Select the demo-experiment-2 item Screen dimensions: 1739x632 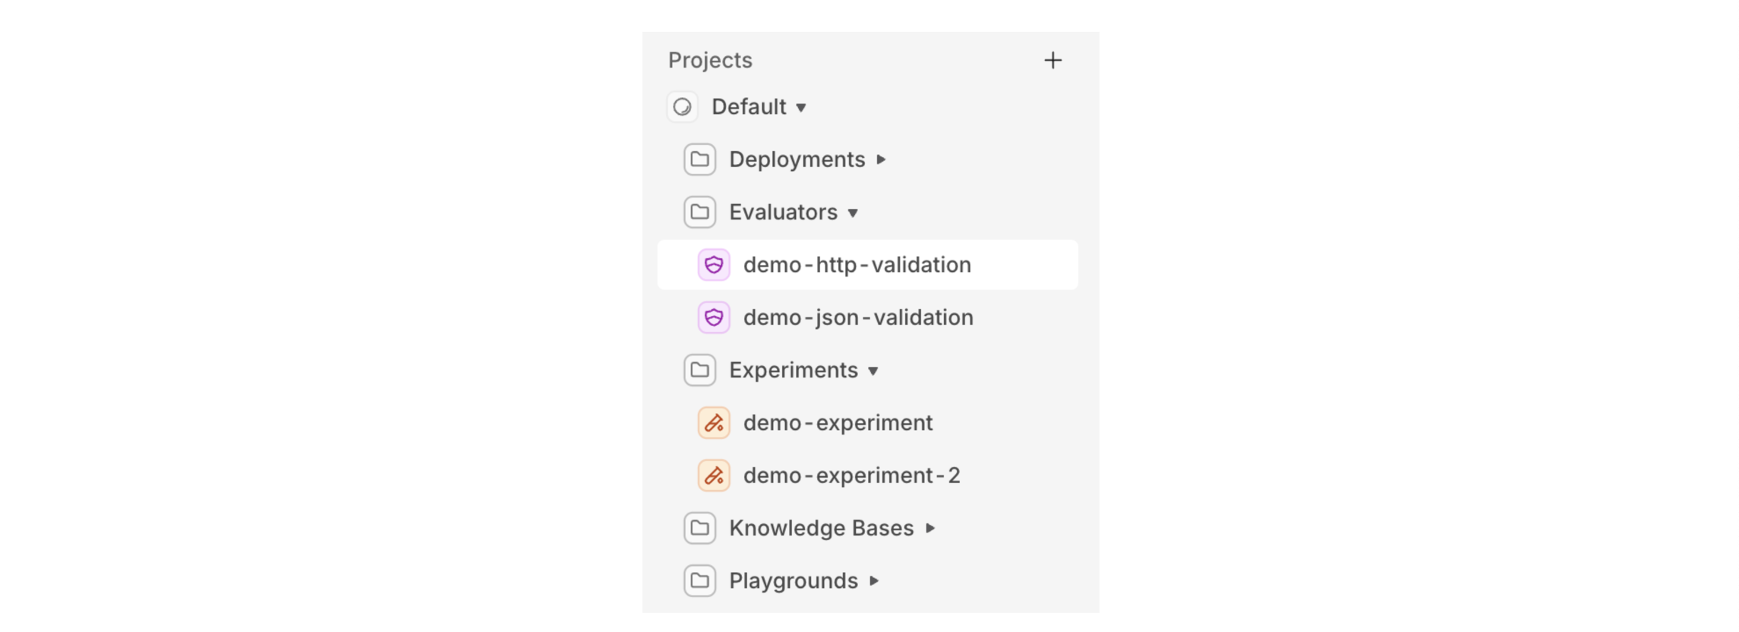click(x=851, y=476)
